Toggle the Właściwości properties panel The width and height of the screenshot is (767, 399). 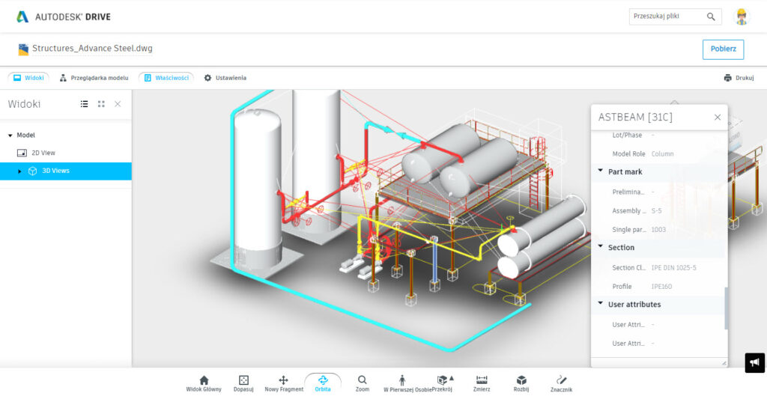[166, 78]
